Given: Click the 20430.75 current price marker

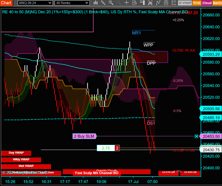Looking at the screenshot, I should [211, 150].
